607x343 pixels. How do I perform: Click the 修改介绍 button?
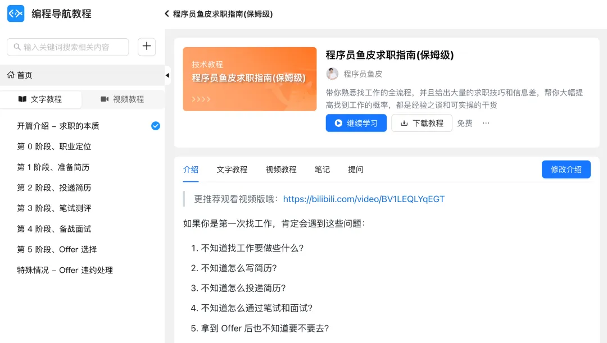click(566, 170)
